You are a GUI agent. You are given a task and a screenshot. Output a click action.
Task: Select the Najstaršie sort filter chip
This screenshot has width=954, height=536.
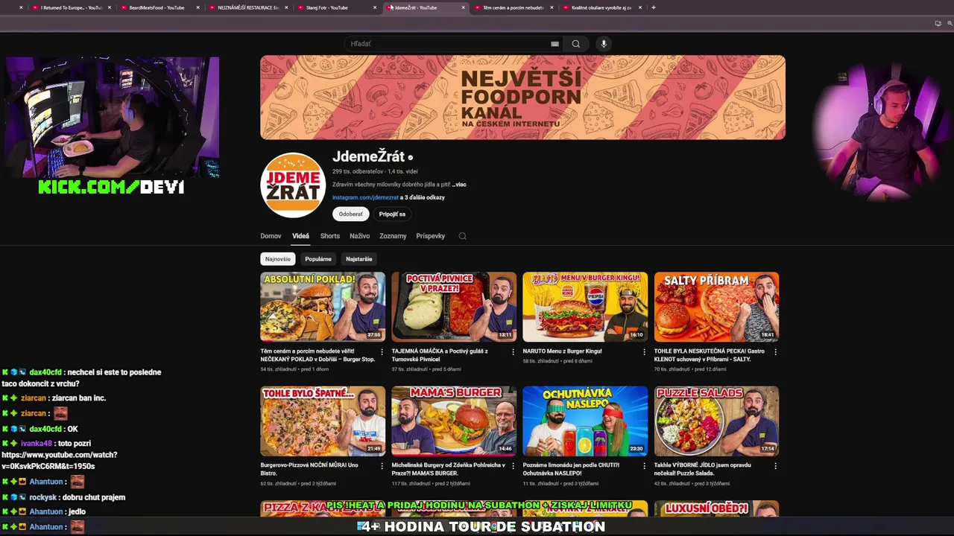(x=358, y=259)
